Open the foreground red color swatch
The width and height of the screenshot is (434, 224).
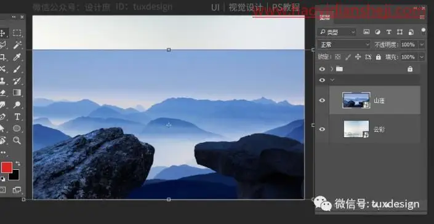click(x=6, y=167)
